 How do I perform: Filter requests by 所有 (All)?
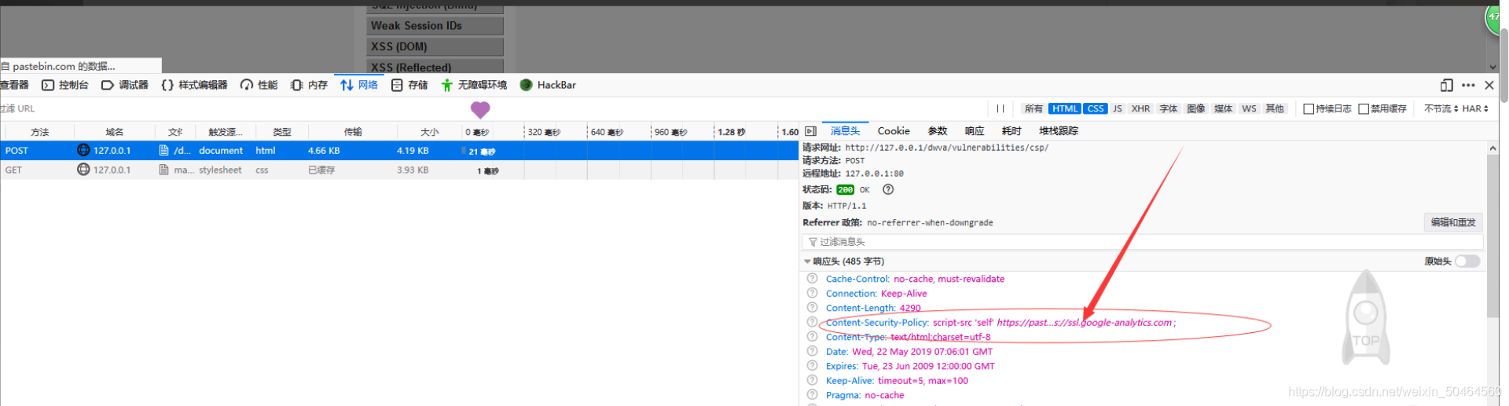pos(1034,108)
